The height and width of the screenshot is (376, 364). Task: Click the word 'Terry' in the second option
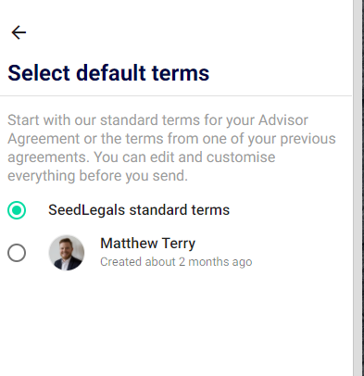coord(179,244)
